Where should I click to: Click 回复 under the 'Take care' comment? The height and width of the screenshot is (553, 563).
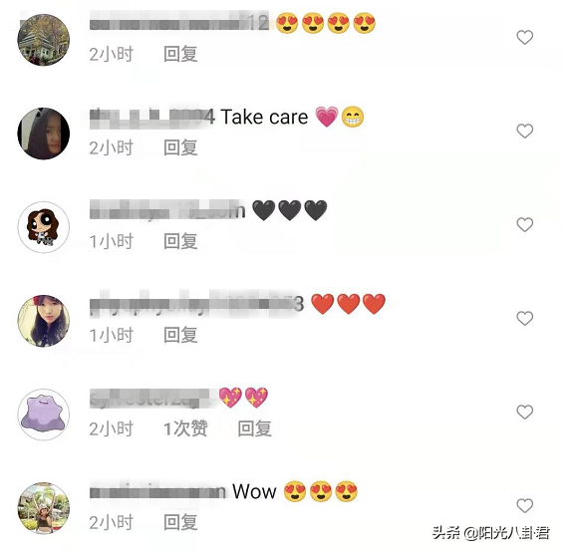[x=180, y=147]
